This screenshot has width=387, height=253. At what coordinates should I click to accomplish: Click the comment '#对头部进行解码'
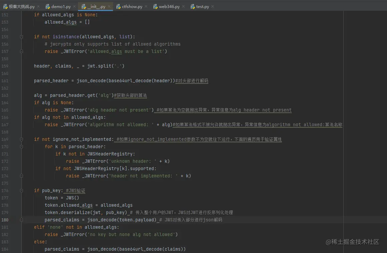(x=192, y=81)
